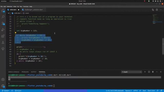
Task: Select the 1: bash terminal dropdown
Action: point(131,72)
